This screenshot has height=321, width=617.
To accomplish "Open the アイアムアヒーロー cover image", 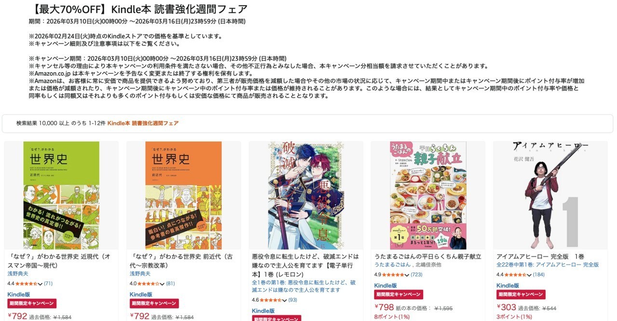I will pos(550,195).
